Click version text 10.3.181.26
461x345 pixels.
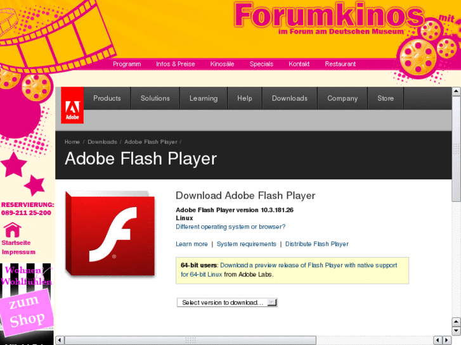tap(277, 210)
